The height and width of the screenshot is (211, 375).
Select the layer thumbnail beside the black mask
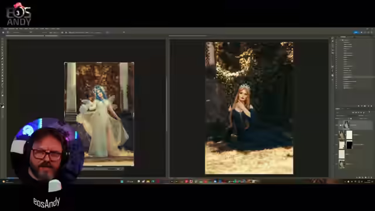coord(342,145)
